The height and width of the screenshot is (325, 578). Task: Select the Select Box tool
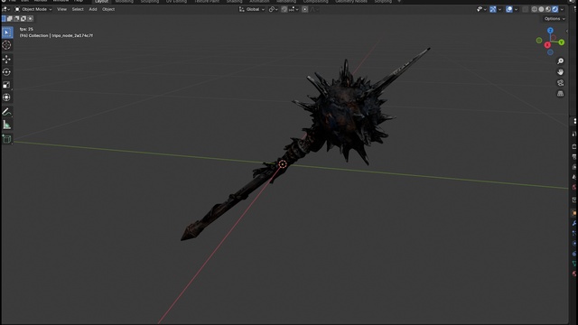(x=6, y=32)
